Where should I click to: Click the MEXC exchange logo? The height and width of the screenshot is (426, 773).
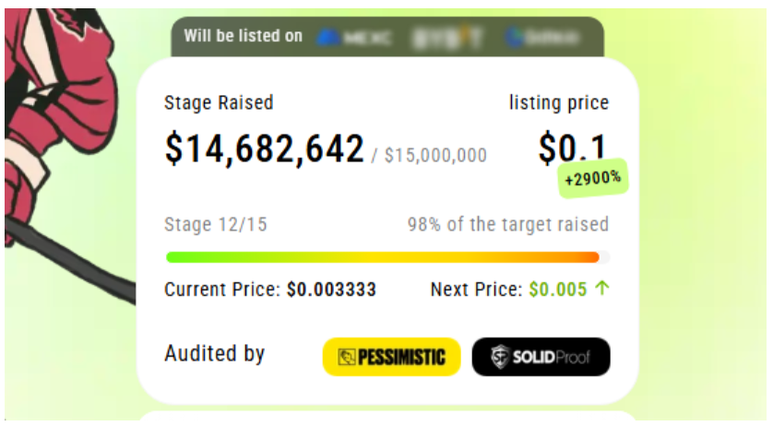tap(354, 37)
